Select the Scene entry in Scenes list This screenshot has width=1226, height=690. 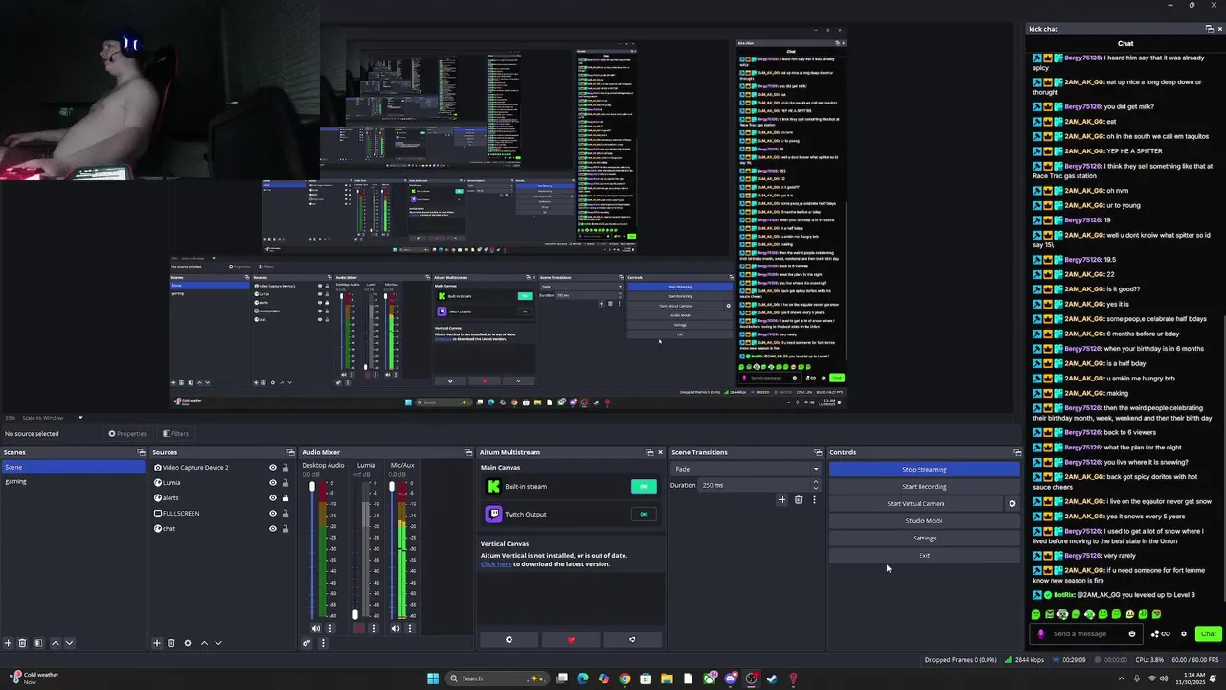pos(73,468)
